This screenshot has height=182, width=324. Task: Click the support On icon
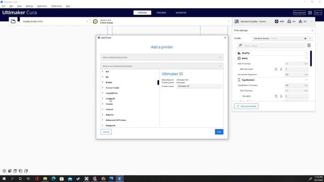[x=289, y=21]
